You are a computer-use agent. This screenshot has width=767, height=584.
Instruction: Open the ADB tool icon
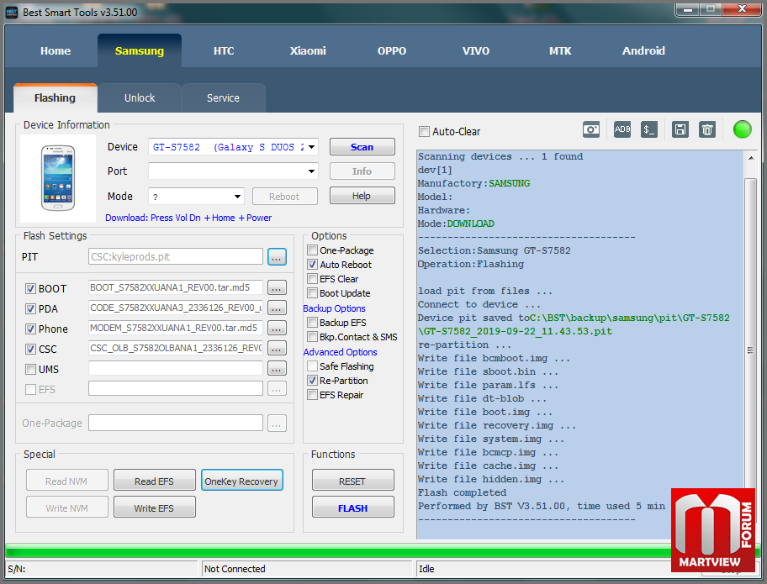pyautogui.click(x=622, y=129)
